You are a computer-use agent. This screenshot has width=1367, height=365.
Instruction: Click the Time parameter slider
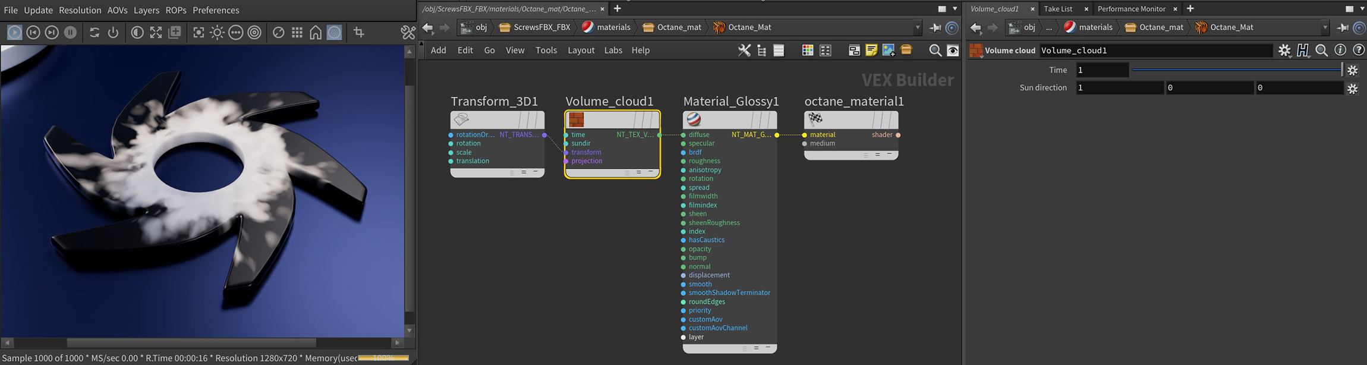(x=1236, y=70)
